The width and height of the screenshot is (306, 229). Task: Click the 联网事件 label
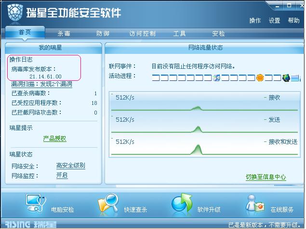click(122, 66)
